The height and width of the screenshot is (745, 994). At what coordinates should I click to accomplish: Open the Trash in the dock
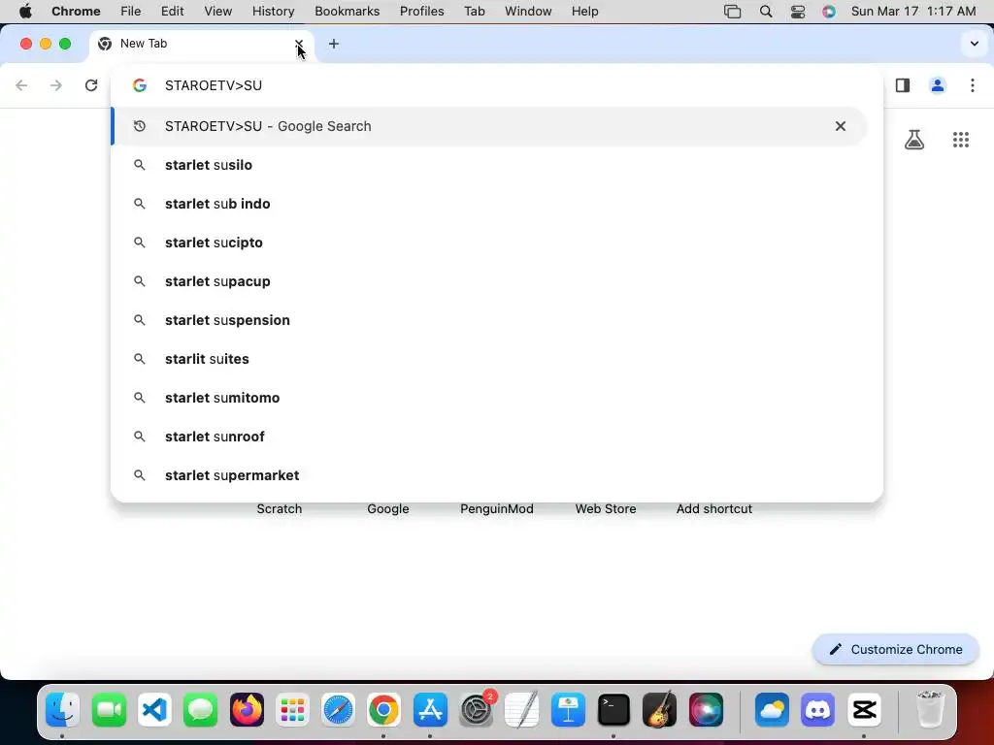pyautogui.click(x=930, y=709)
